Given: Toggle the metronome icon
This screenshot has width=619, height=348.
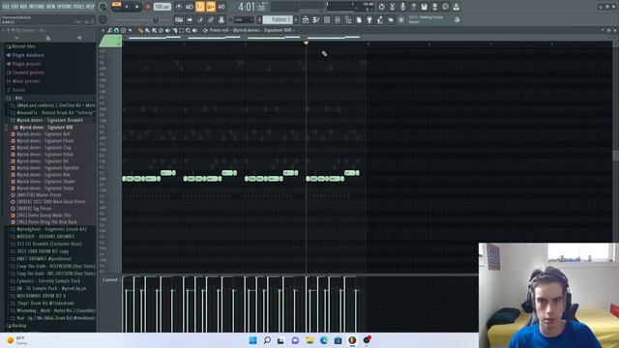Looking at the screenshot, I should [178, 7].
